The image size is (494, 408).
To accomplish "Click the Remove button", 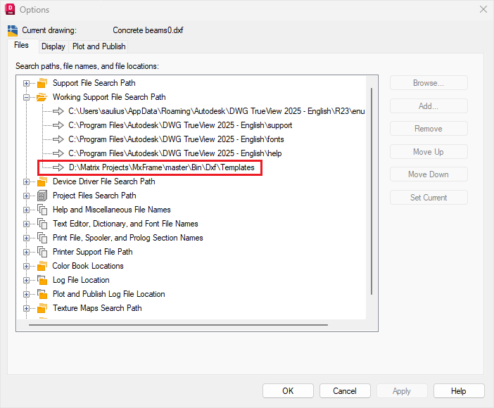I will point(429,129).
